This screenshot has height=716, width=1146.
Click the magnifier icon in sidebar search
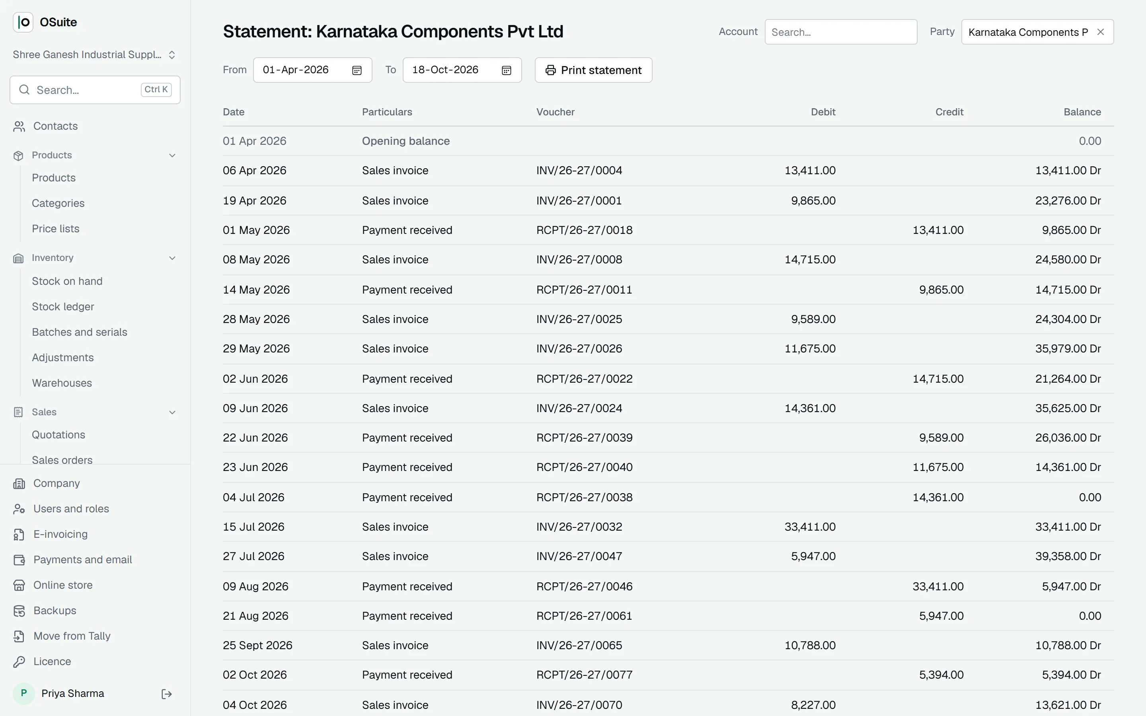pyautogui.click(x=24, y=90)
